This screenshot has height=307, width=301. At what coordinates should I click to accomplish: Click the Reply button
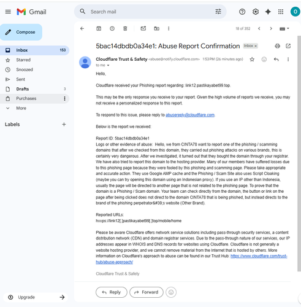click(x=112, y=292)
